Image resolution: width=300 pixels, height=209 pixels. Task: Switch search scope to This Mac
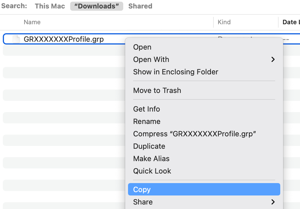[50, 6]
